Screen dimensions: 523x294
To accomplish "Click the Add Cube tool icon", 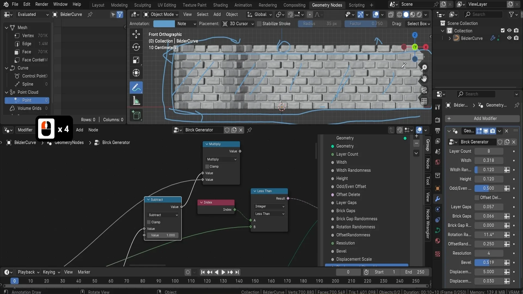I will pos(136,115).
